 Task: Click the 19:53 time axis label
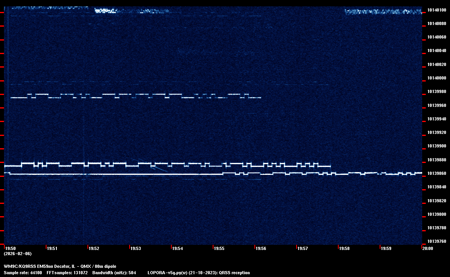136,248
